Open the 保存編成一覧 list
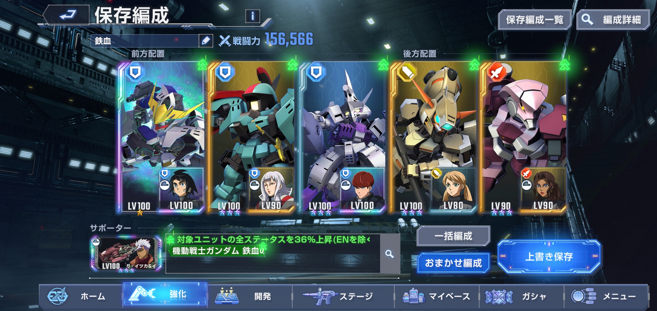 pyautogui.click(x=535, y=20)
